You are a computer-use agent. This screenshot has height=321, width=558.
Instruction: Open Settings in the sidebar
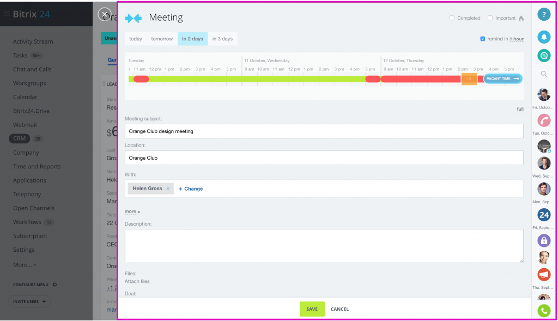(24, 250)
